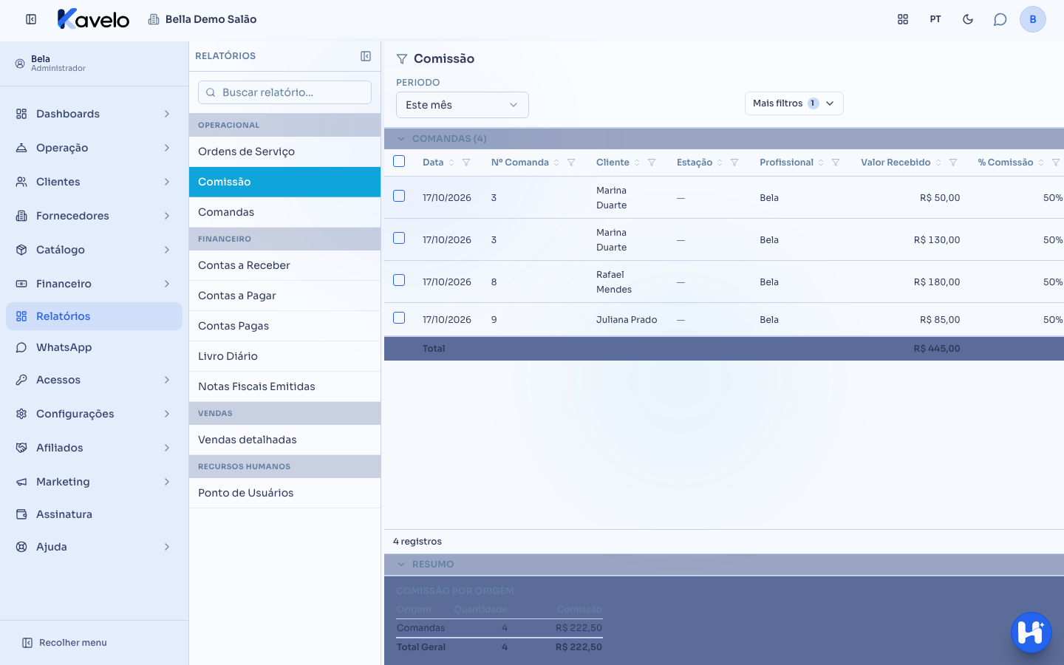Open the apps grid icon in header
This screenshot has height=665, width=1064.
tap(903, 19)
